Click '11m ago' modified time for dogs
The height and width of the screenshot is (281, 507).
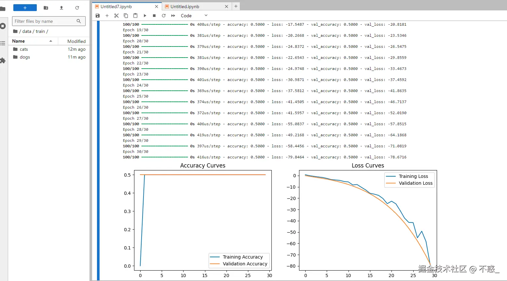click(x=76, y=57)
